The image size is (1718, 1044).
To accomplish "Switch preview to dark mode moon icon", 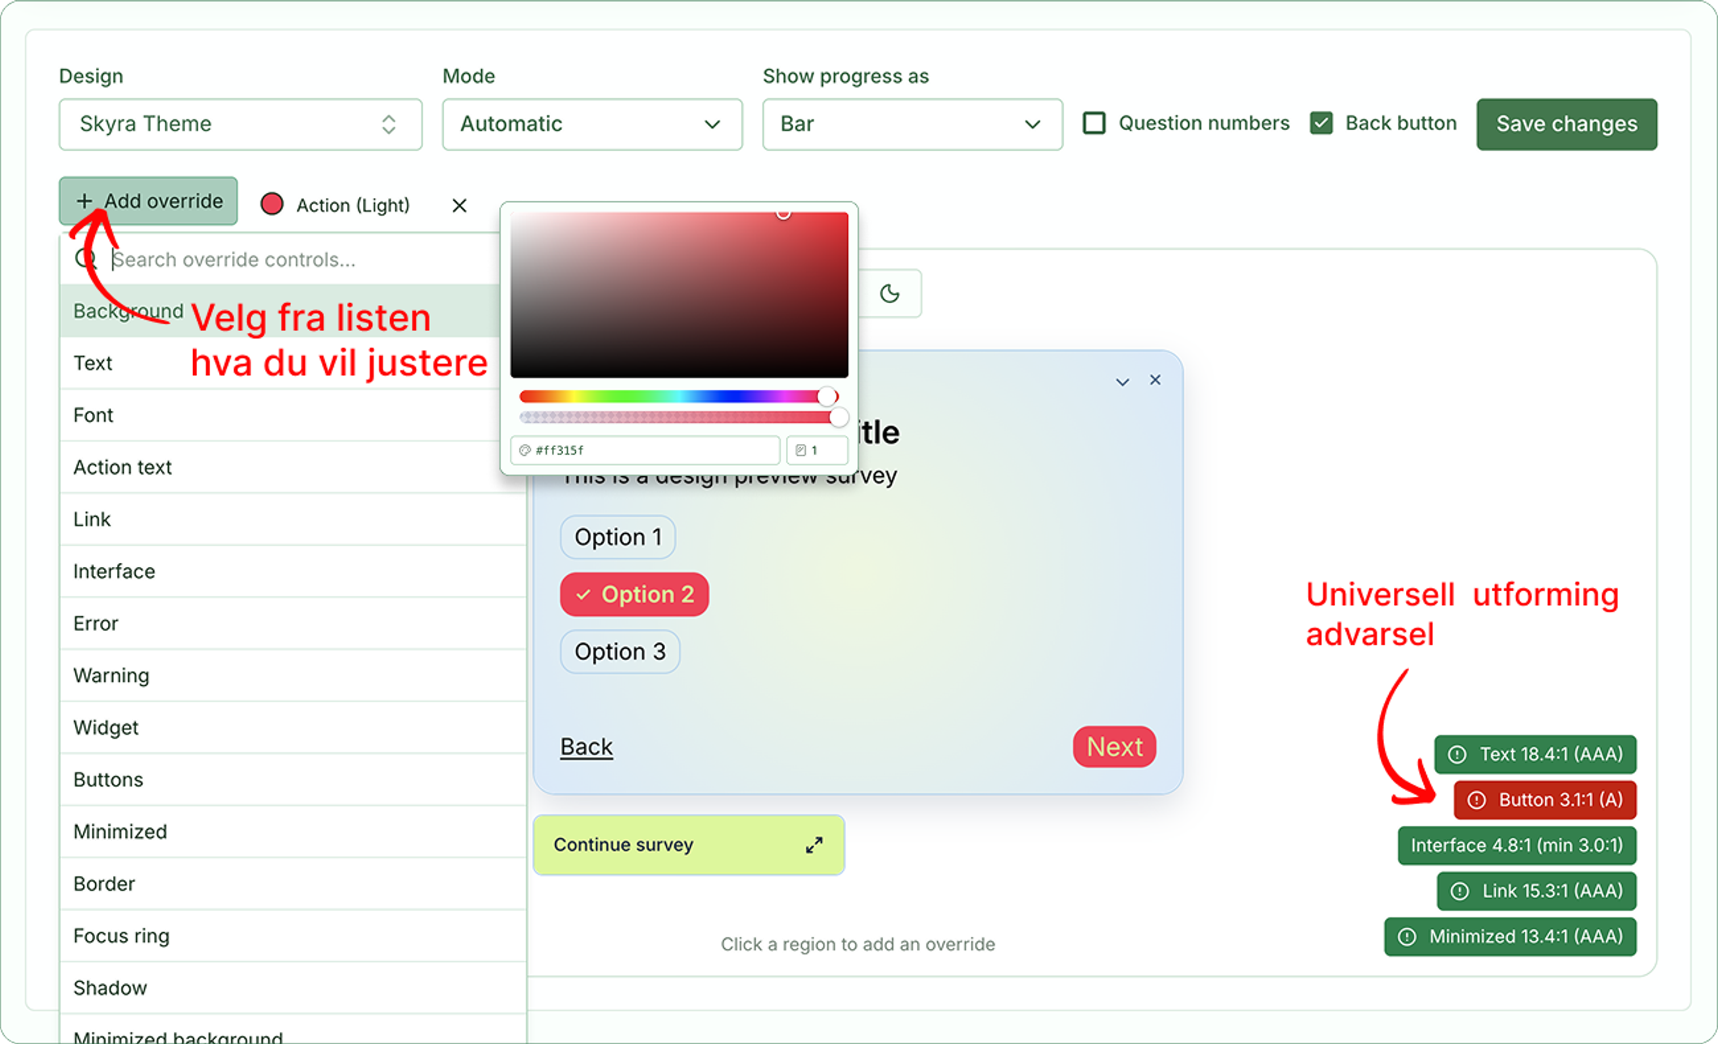I will 889,293.
